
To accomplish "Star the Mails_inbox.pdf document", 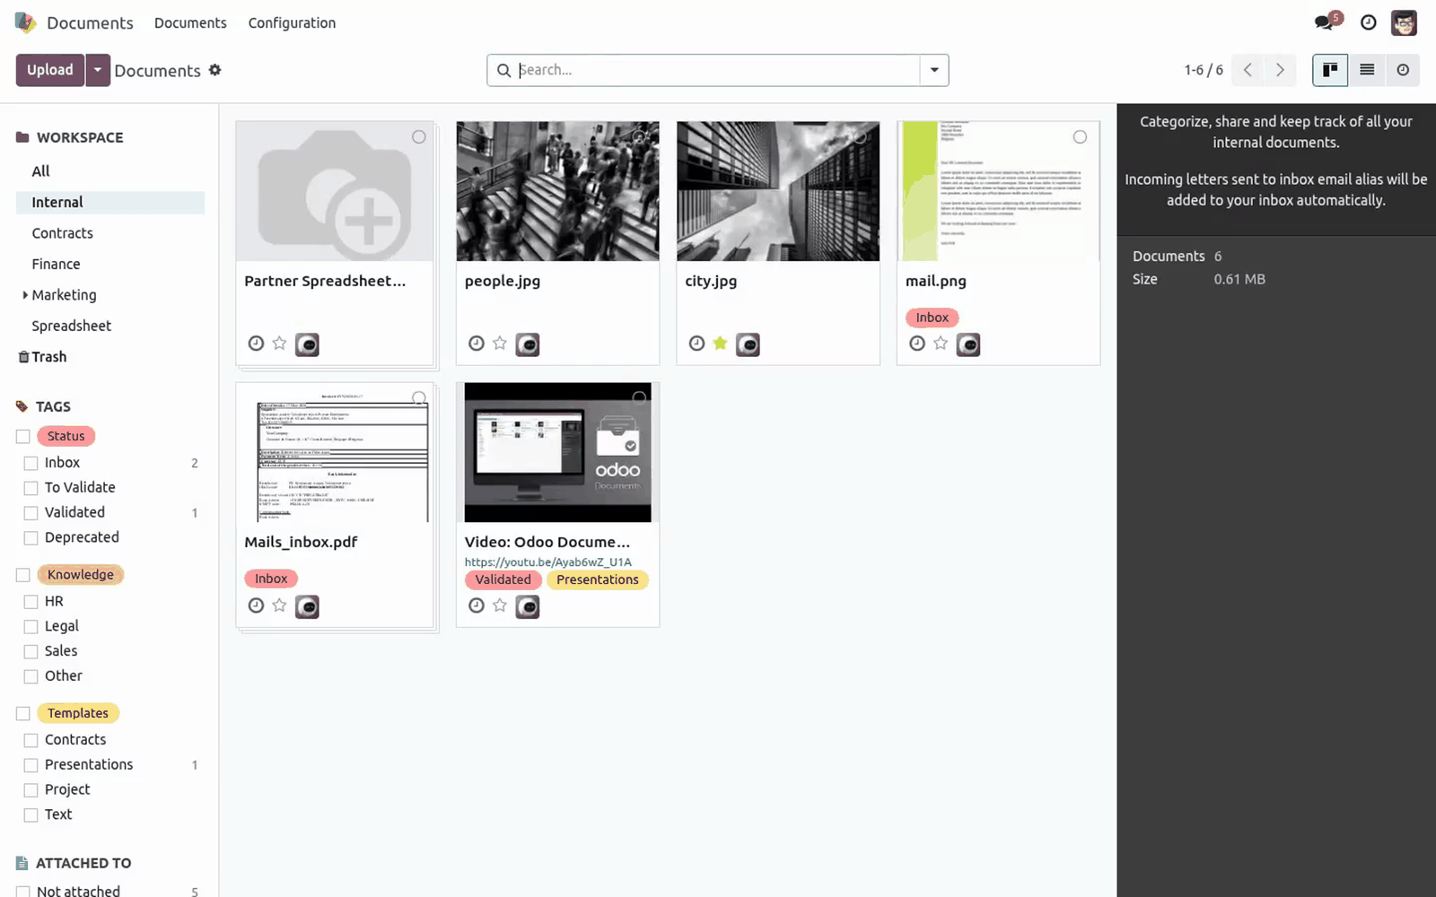I will (x=279, y=605).
